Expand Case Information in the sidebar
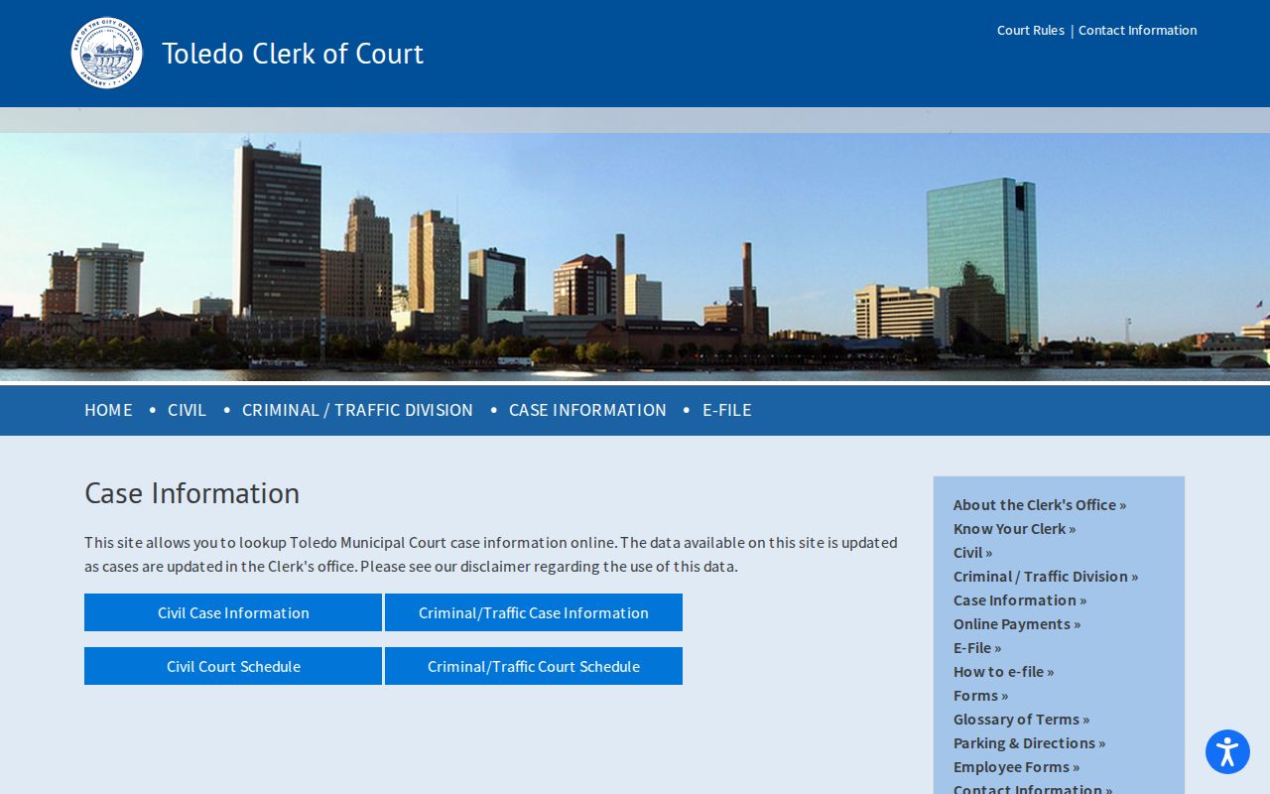Image resolution: width=1270 pixels, height=794 pixels. point(1020,600)
